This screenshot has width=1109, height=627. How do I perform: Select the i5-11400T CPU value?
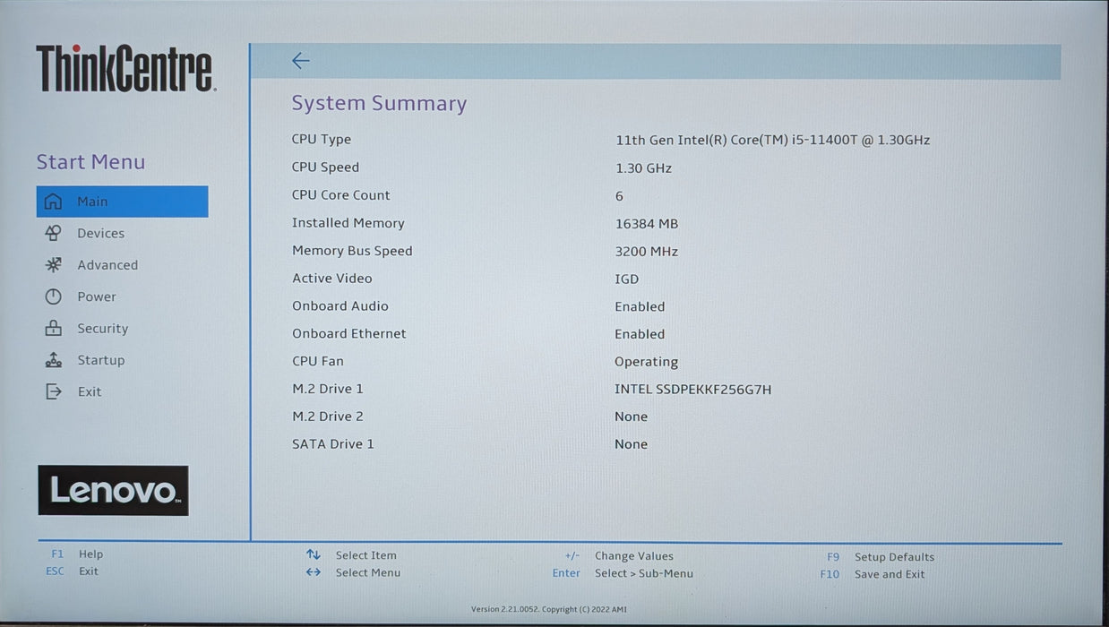[x=772, y=140]
